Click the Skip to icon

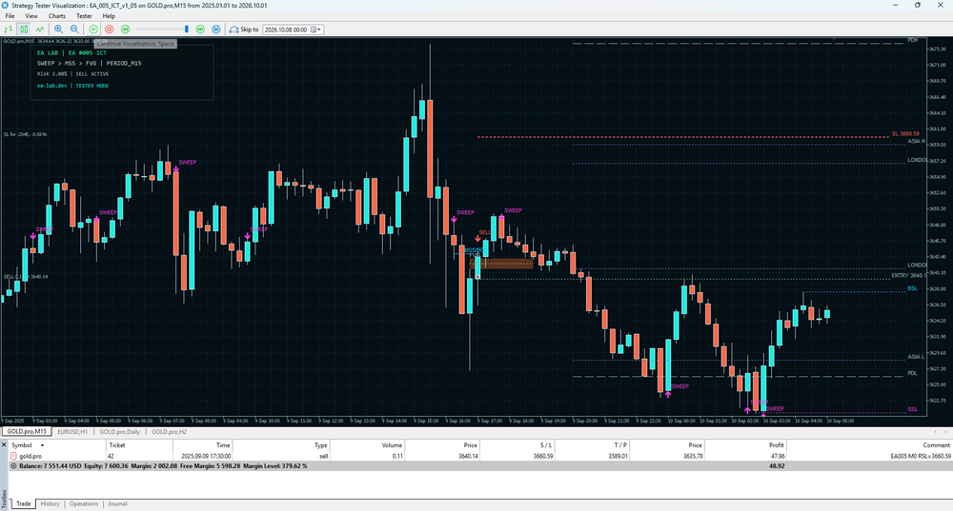pyautogui.click(x=234, y=29)
